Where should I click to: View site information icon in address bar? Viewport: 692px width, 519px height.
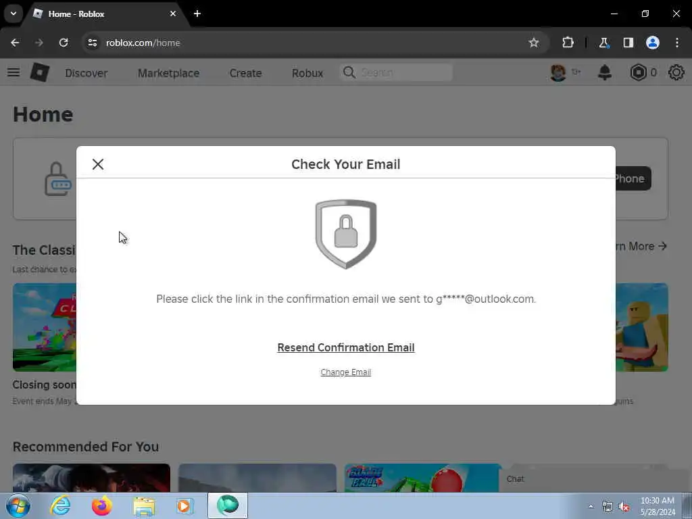(92, 43)
